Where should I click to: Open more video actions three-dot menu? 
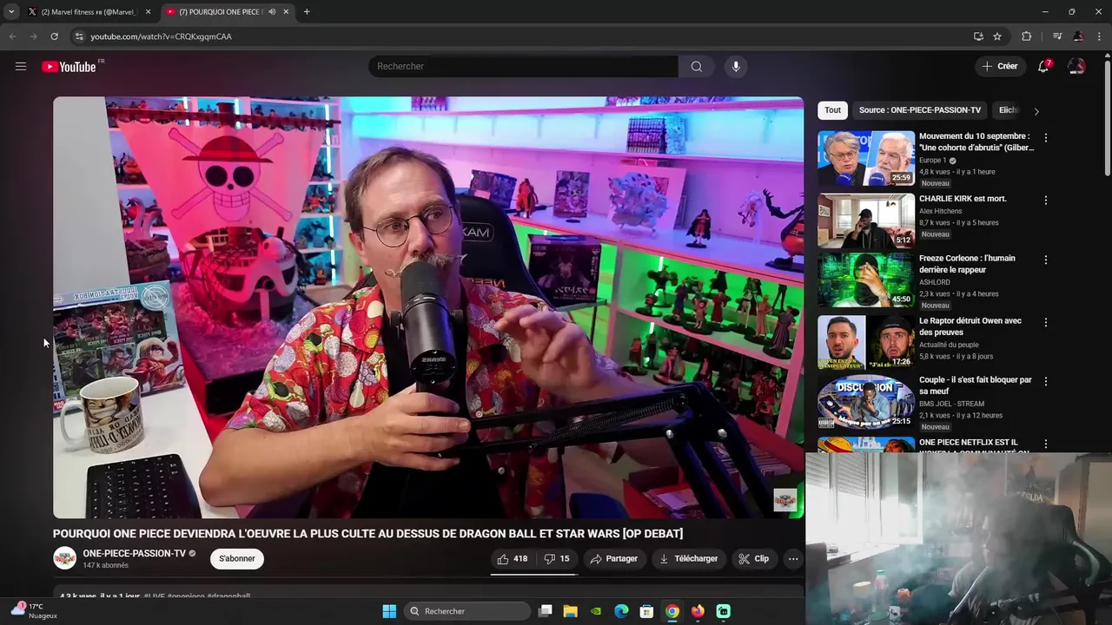pos(793,559)
